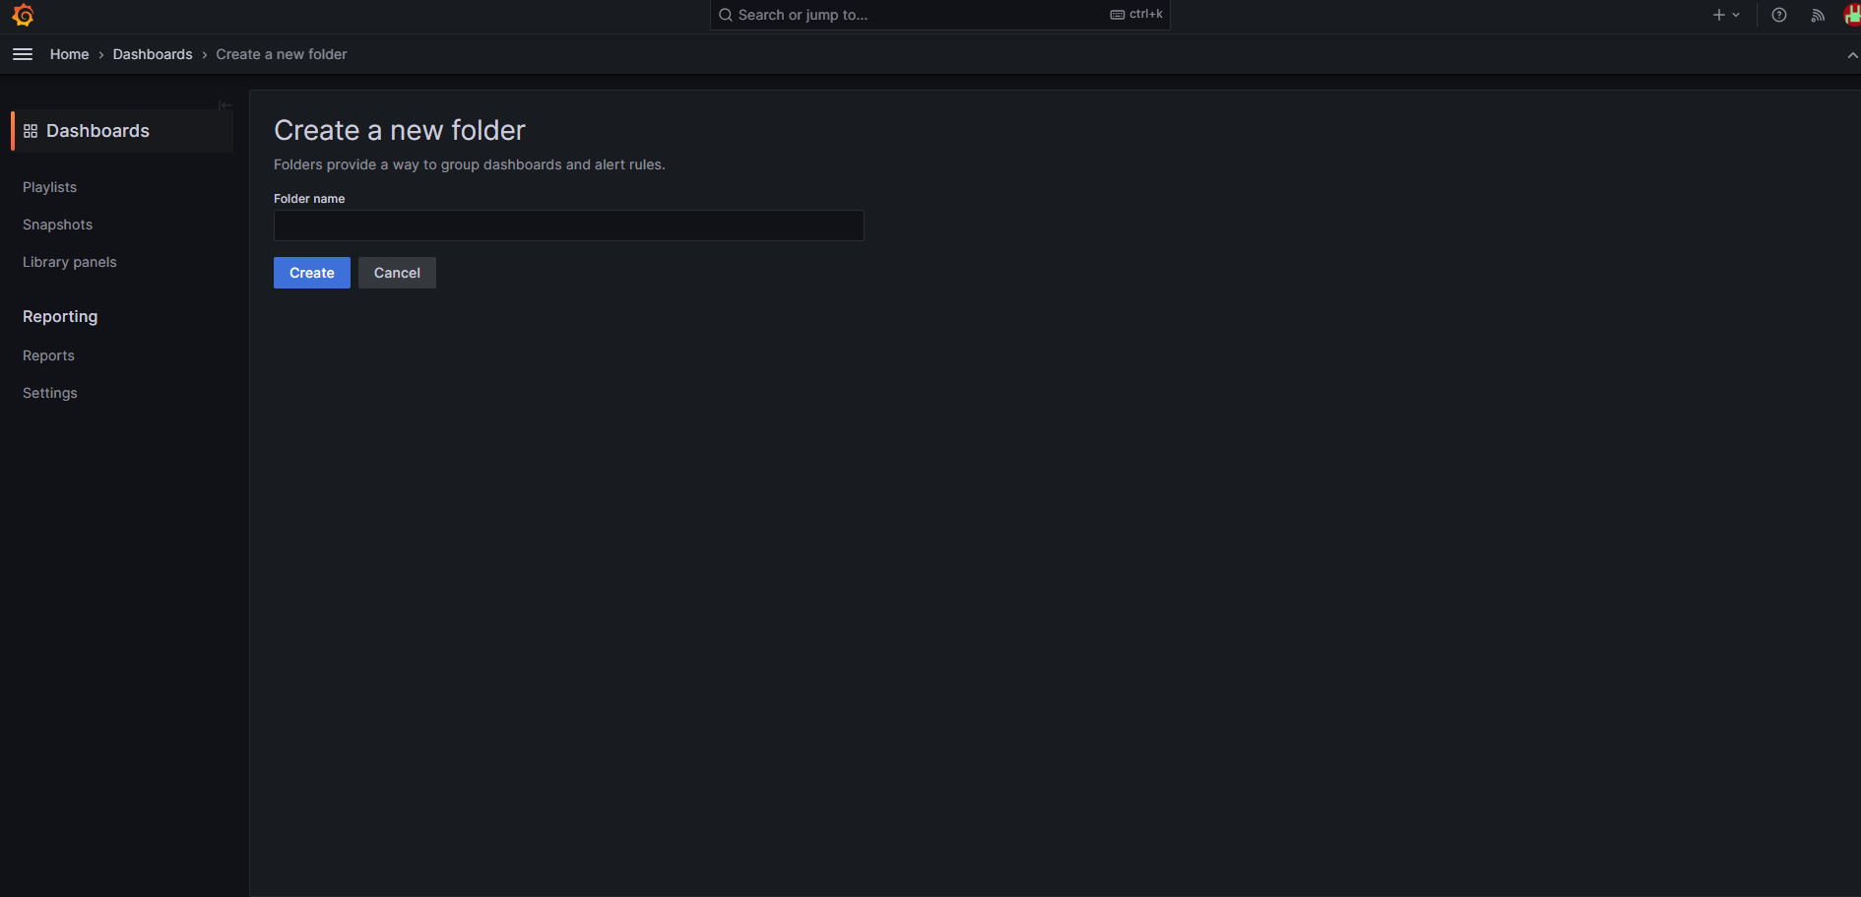Expand the plus "New" dropdown
This screenshot has height=897, width=1861.
tap(1725, 15)
